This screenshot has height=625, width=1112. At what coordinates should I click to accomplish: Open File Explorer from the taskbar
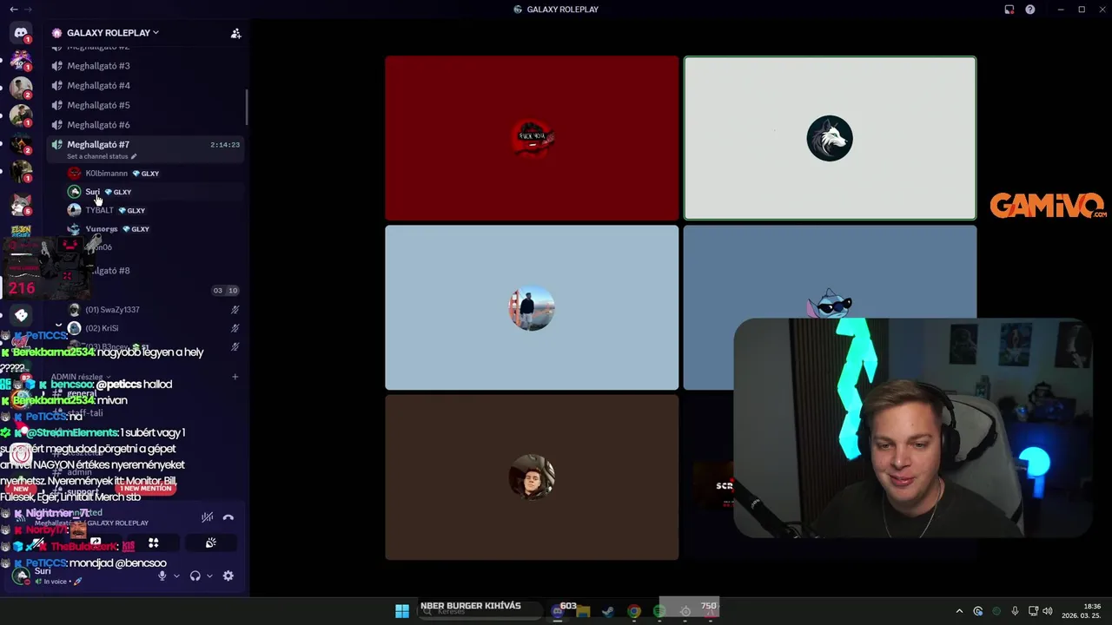[x=583, y=611]
